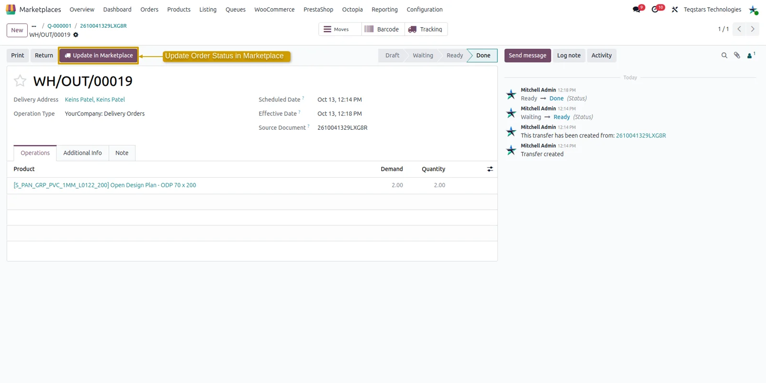Viewport: 766px width, 383px height.
Task: Open the Open Design Plan product link
Action: pyautogui.click(x=105, y=185)
